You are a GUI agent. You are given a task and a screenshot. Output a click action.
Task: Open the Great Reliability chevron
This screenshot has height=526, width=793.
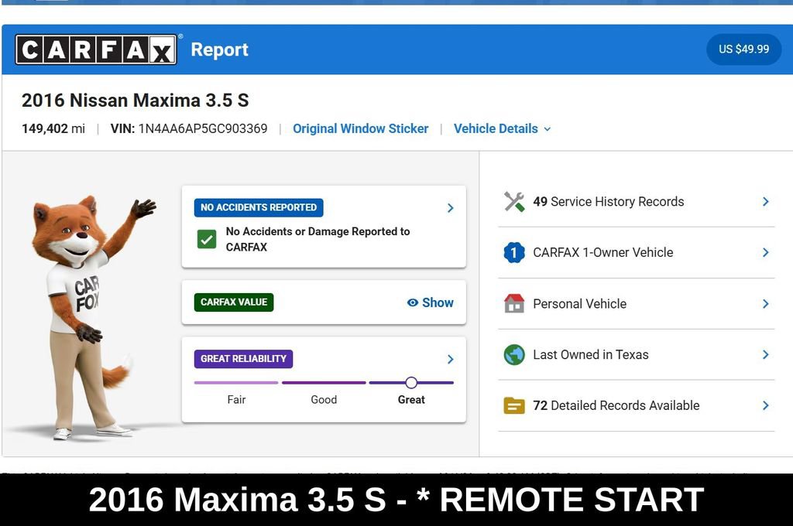click(x=450, y=359)
